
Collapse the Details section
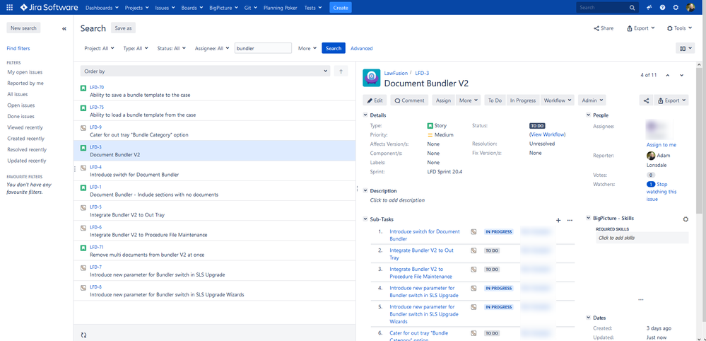click(x=365, y=115)
